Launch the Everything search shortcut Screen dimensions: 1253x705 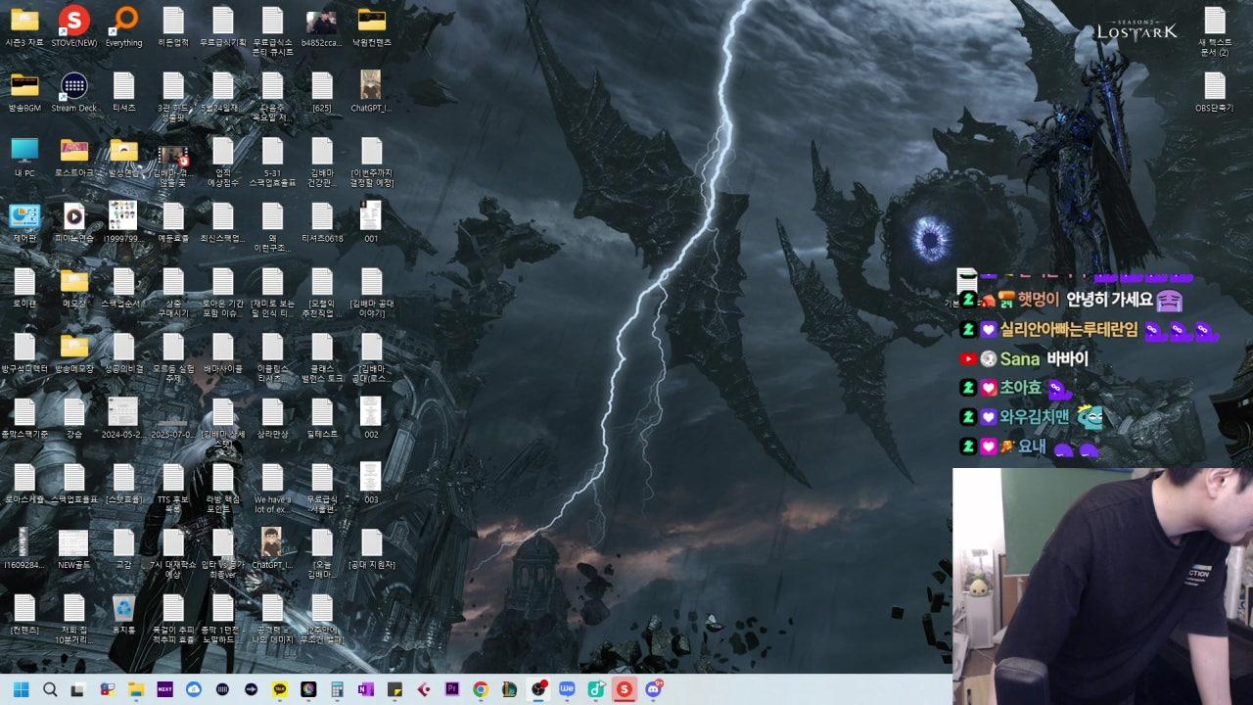pyautogui.click(x=123, y=26)
